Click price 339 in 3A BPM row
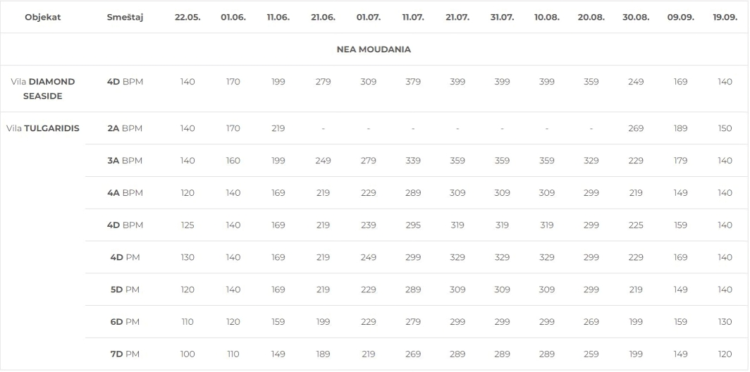This screenshot has width=750, height=372. coord(413,160)
